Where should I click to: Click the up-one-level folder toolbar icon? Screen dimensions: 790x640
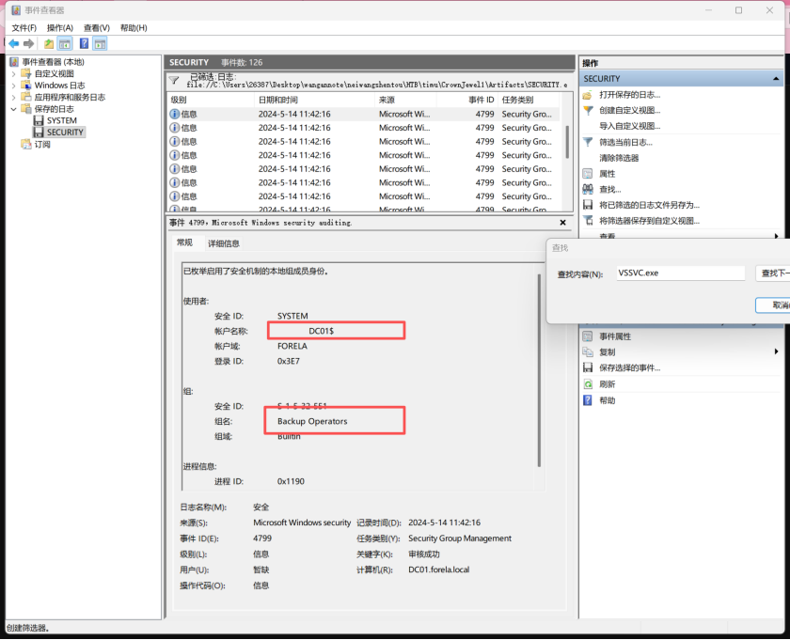(x=49, y=43)
